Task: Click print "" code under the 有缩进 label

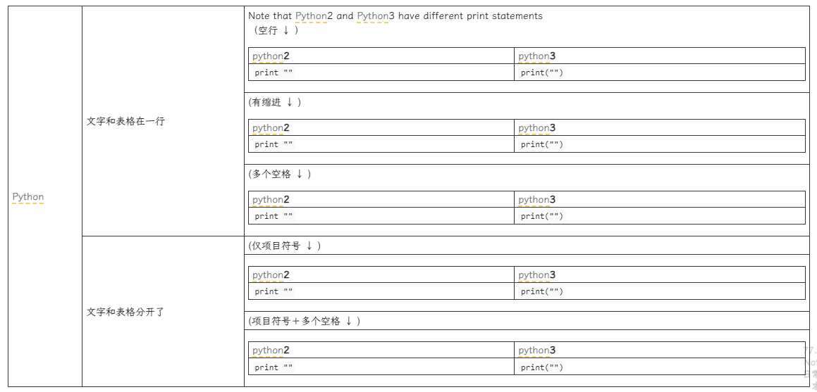Action: pyautogui.click(x=274, y=144)
